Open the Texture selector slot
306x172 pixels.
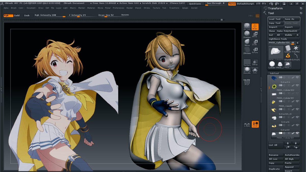(247, 62)
